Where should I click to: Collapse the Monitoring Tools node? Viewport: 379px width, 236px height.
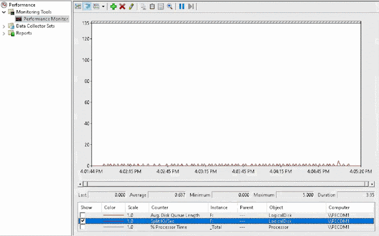pyautogui.click(x=4, y=12)
